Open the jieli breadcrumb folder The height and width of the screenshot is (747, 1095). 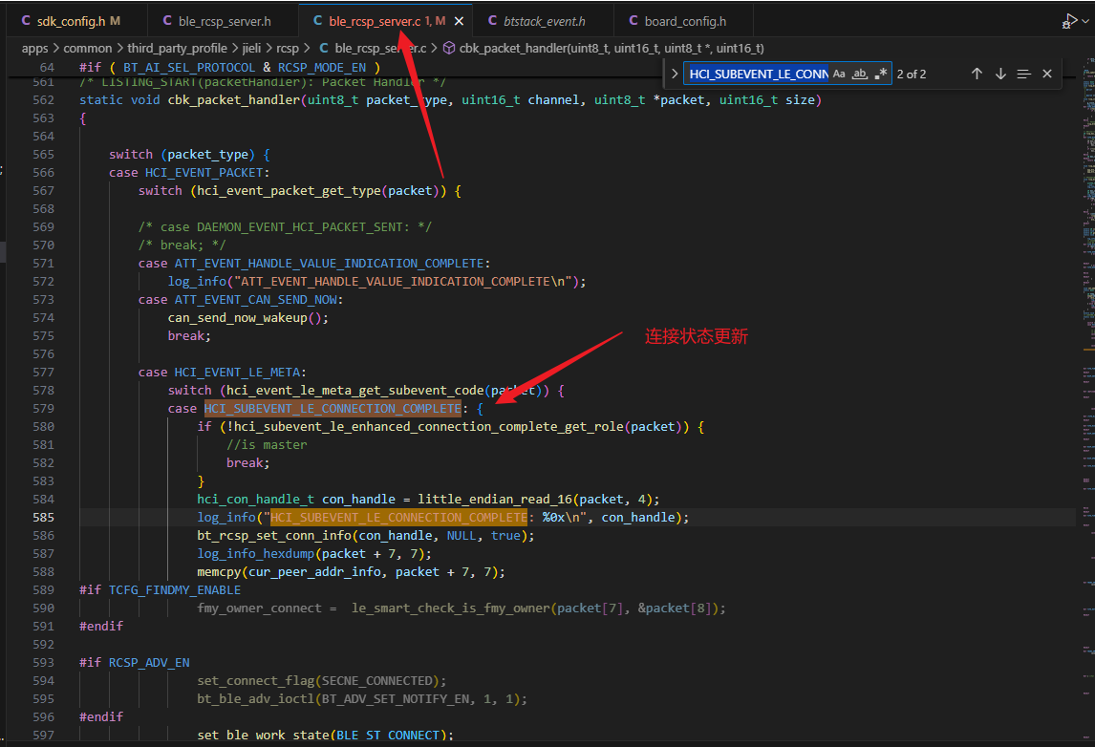(x=251, y=48)
